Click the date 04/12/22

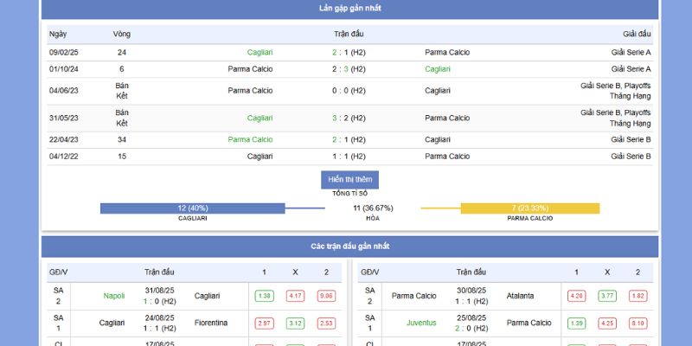click(63, 157)
